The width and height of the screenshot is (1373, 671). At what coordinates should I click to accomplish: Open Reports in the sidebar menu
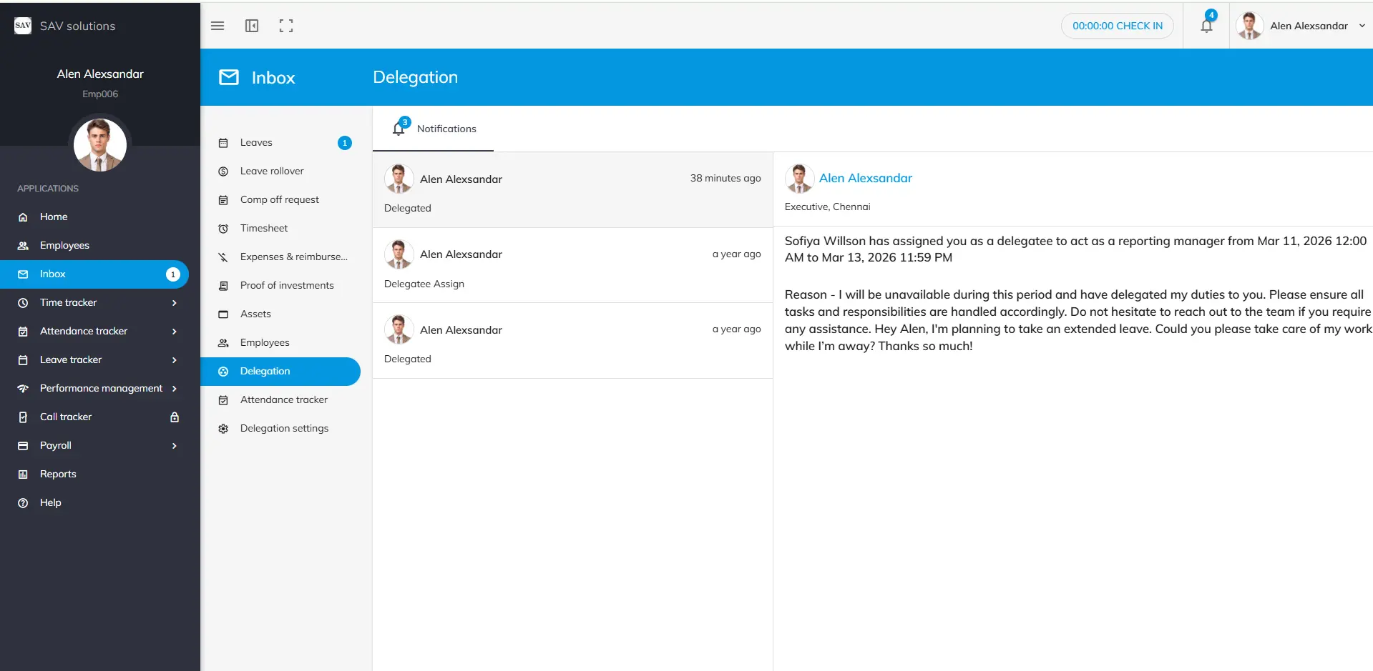[58, 474]
